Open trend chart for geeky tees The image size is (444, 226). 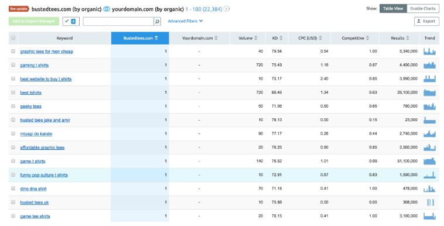(429, 106)
